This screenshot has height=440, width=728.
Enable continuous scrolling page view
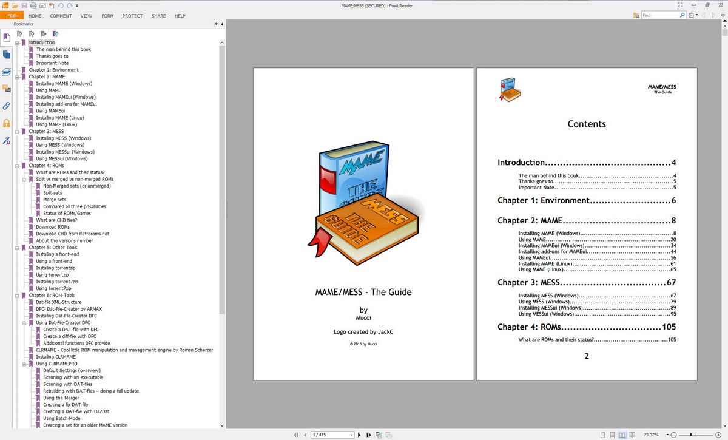pos(612,435)
